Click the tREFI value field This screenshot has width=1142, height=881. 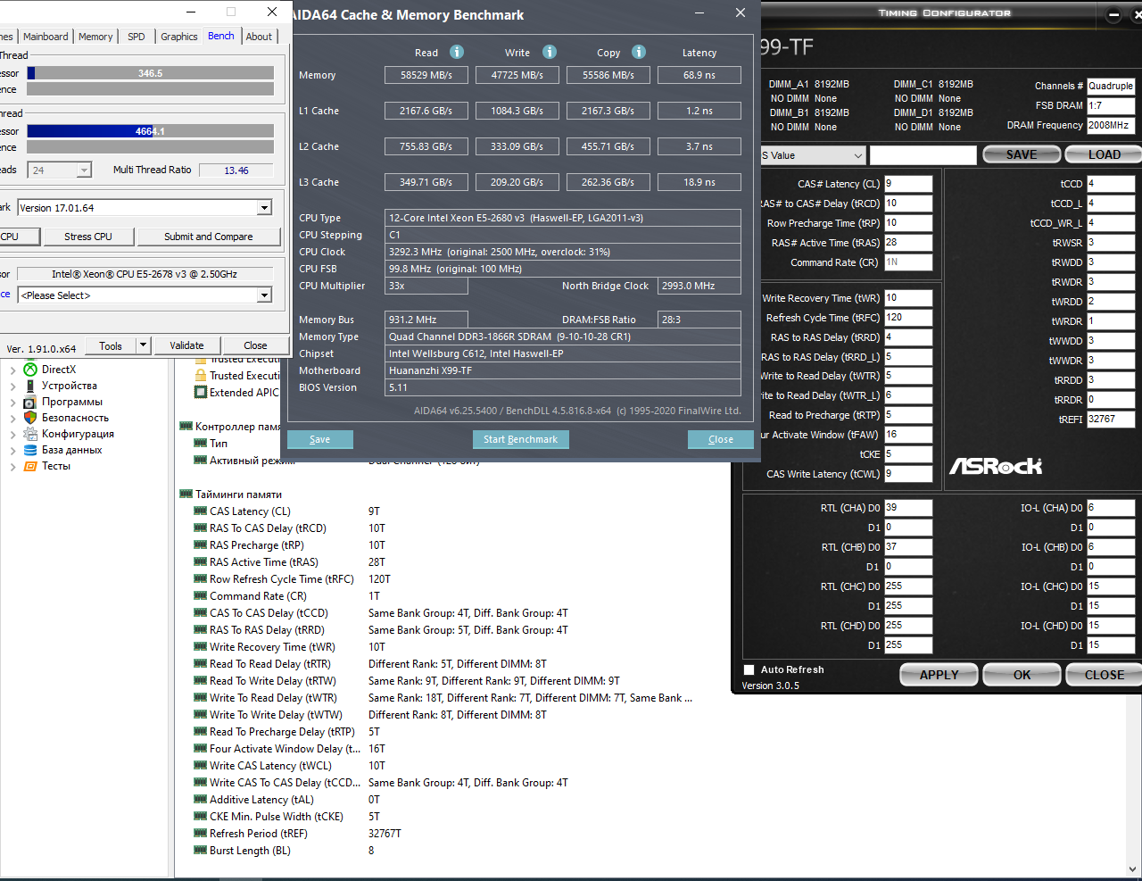tap(1111, 420)
